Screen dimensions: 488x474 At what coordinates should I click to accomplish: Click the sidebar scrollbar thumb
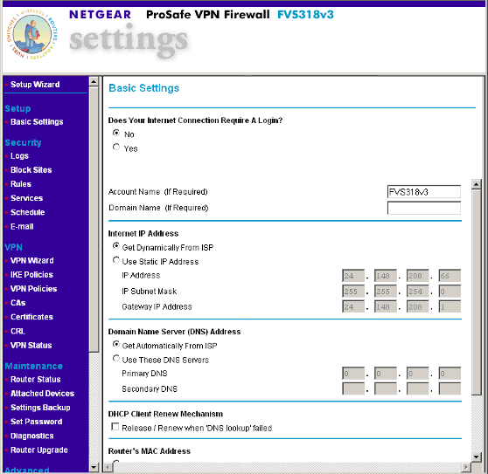click(94, 219)
